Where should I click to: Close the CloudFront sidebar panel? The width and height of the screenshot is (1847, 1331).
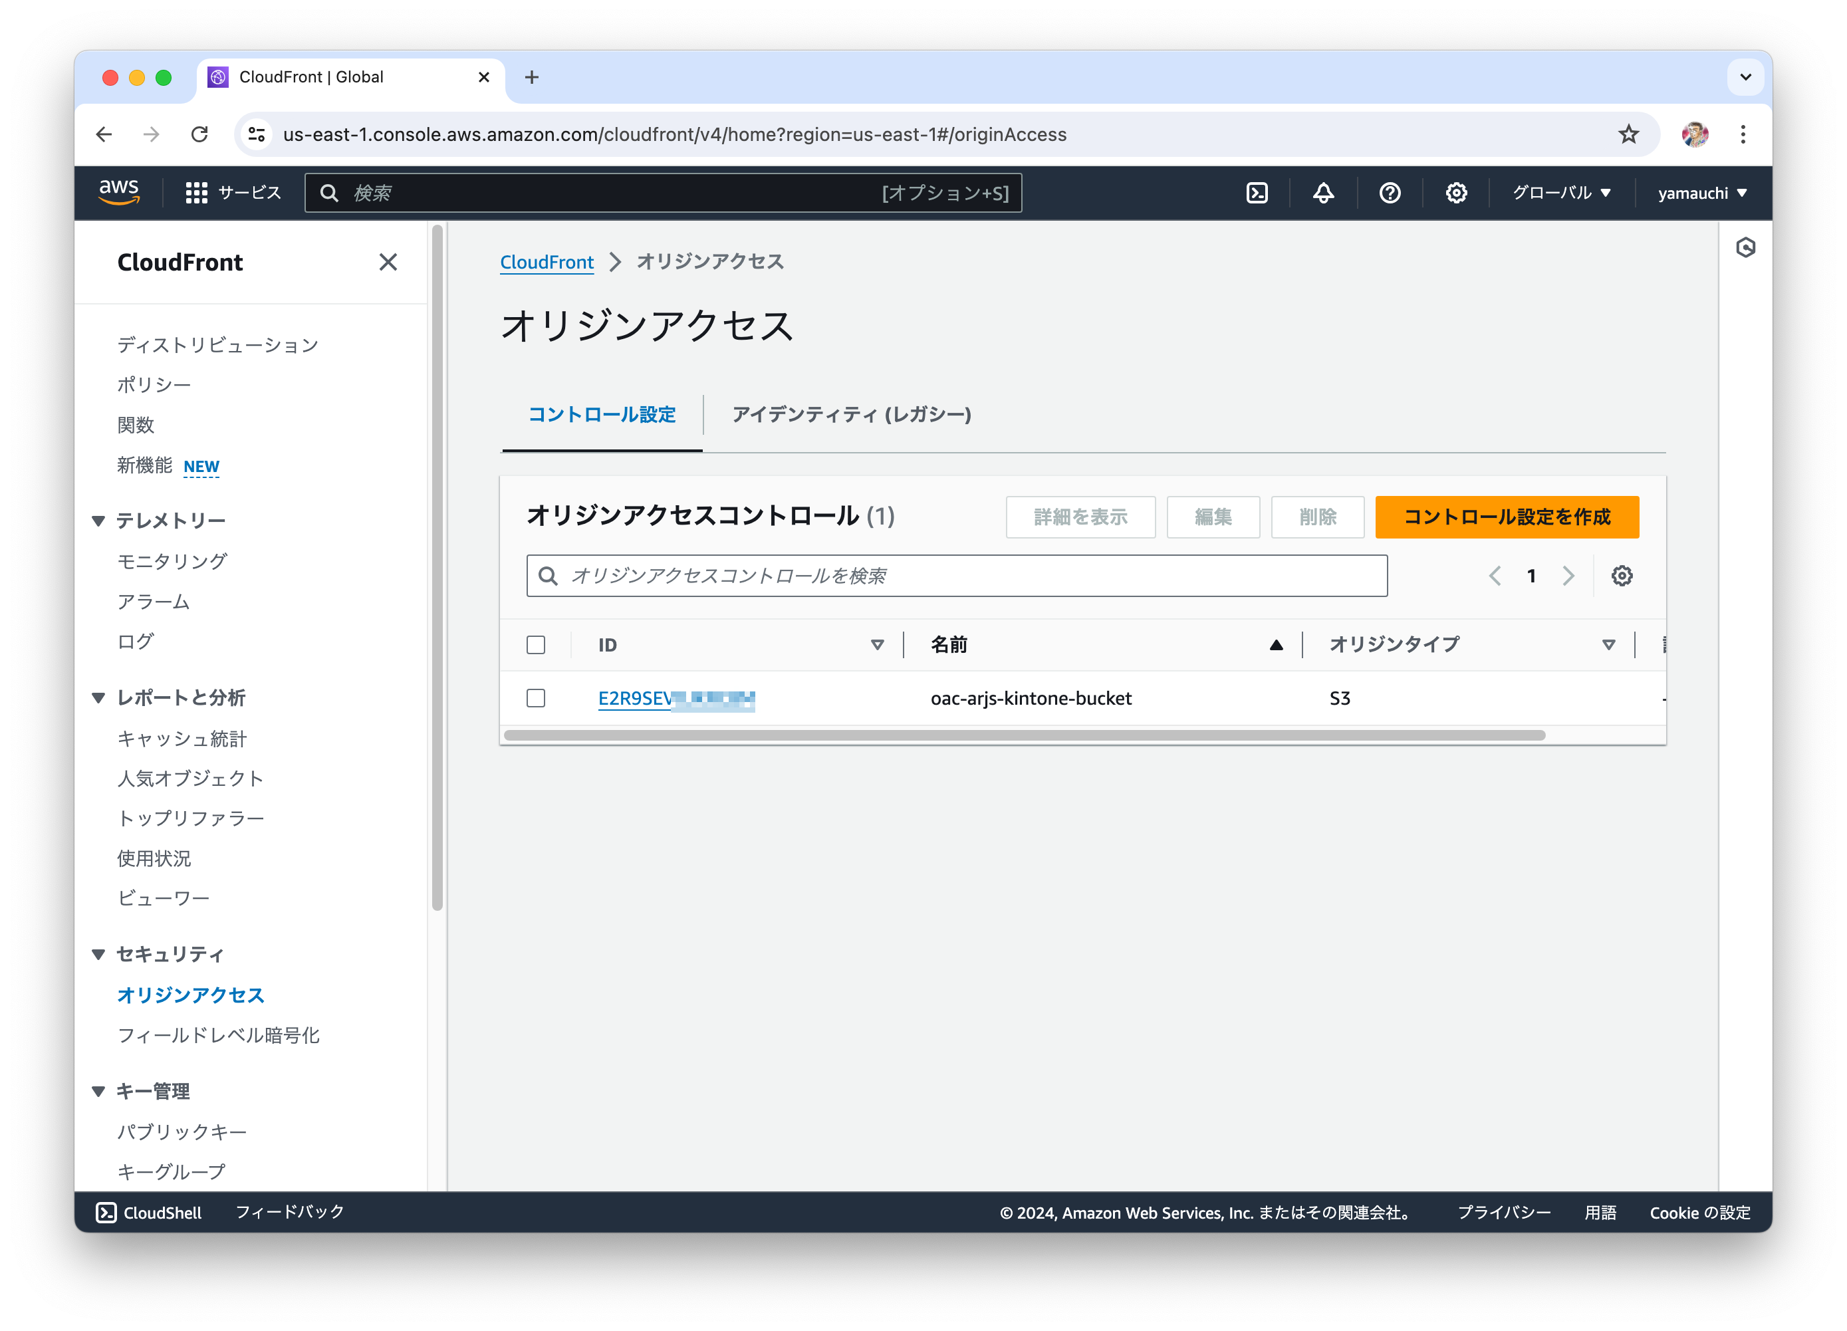point(388,261)
